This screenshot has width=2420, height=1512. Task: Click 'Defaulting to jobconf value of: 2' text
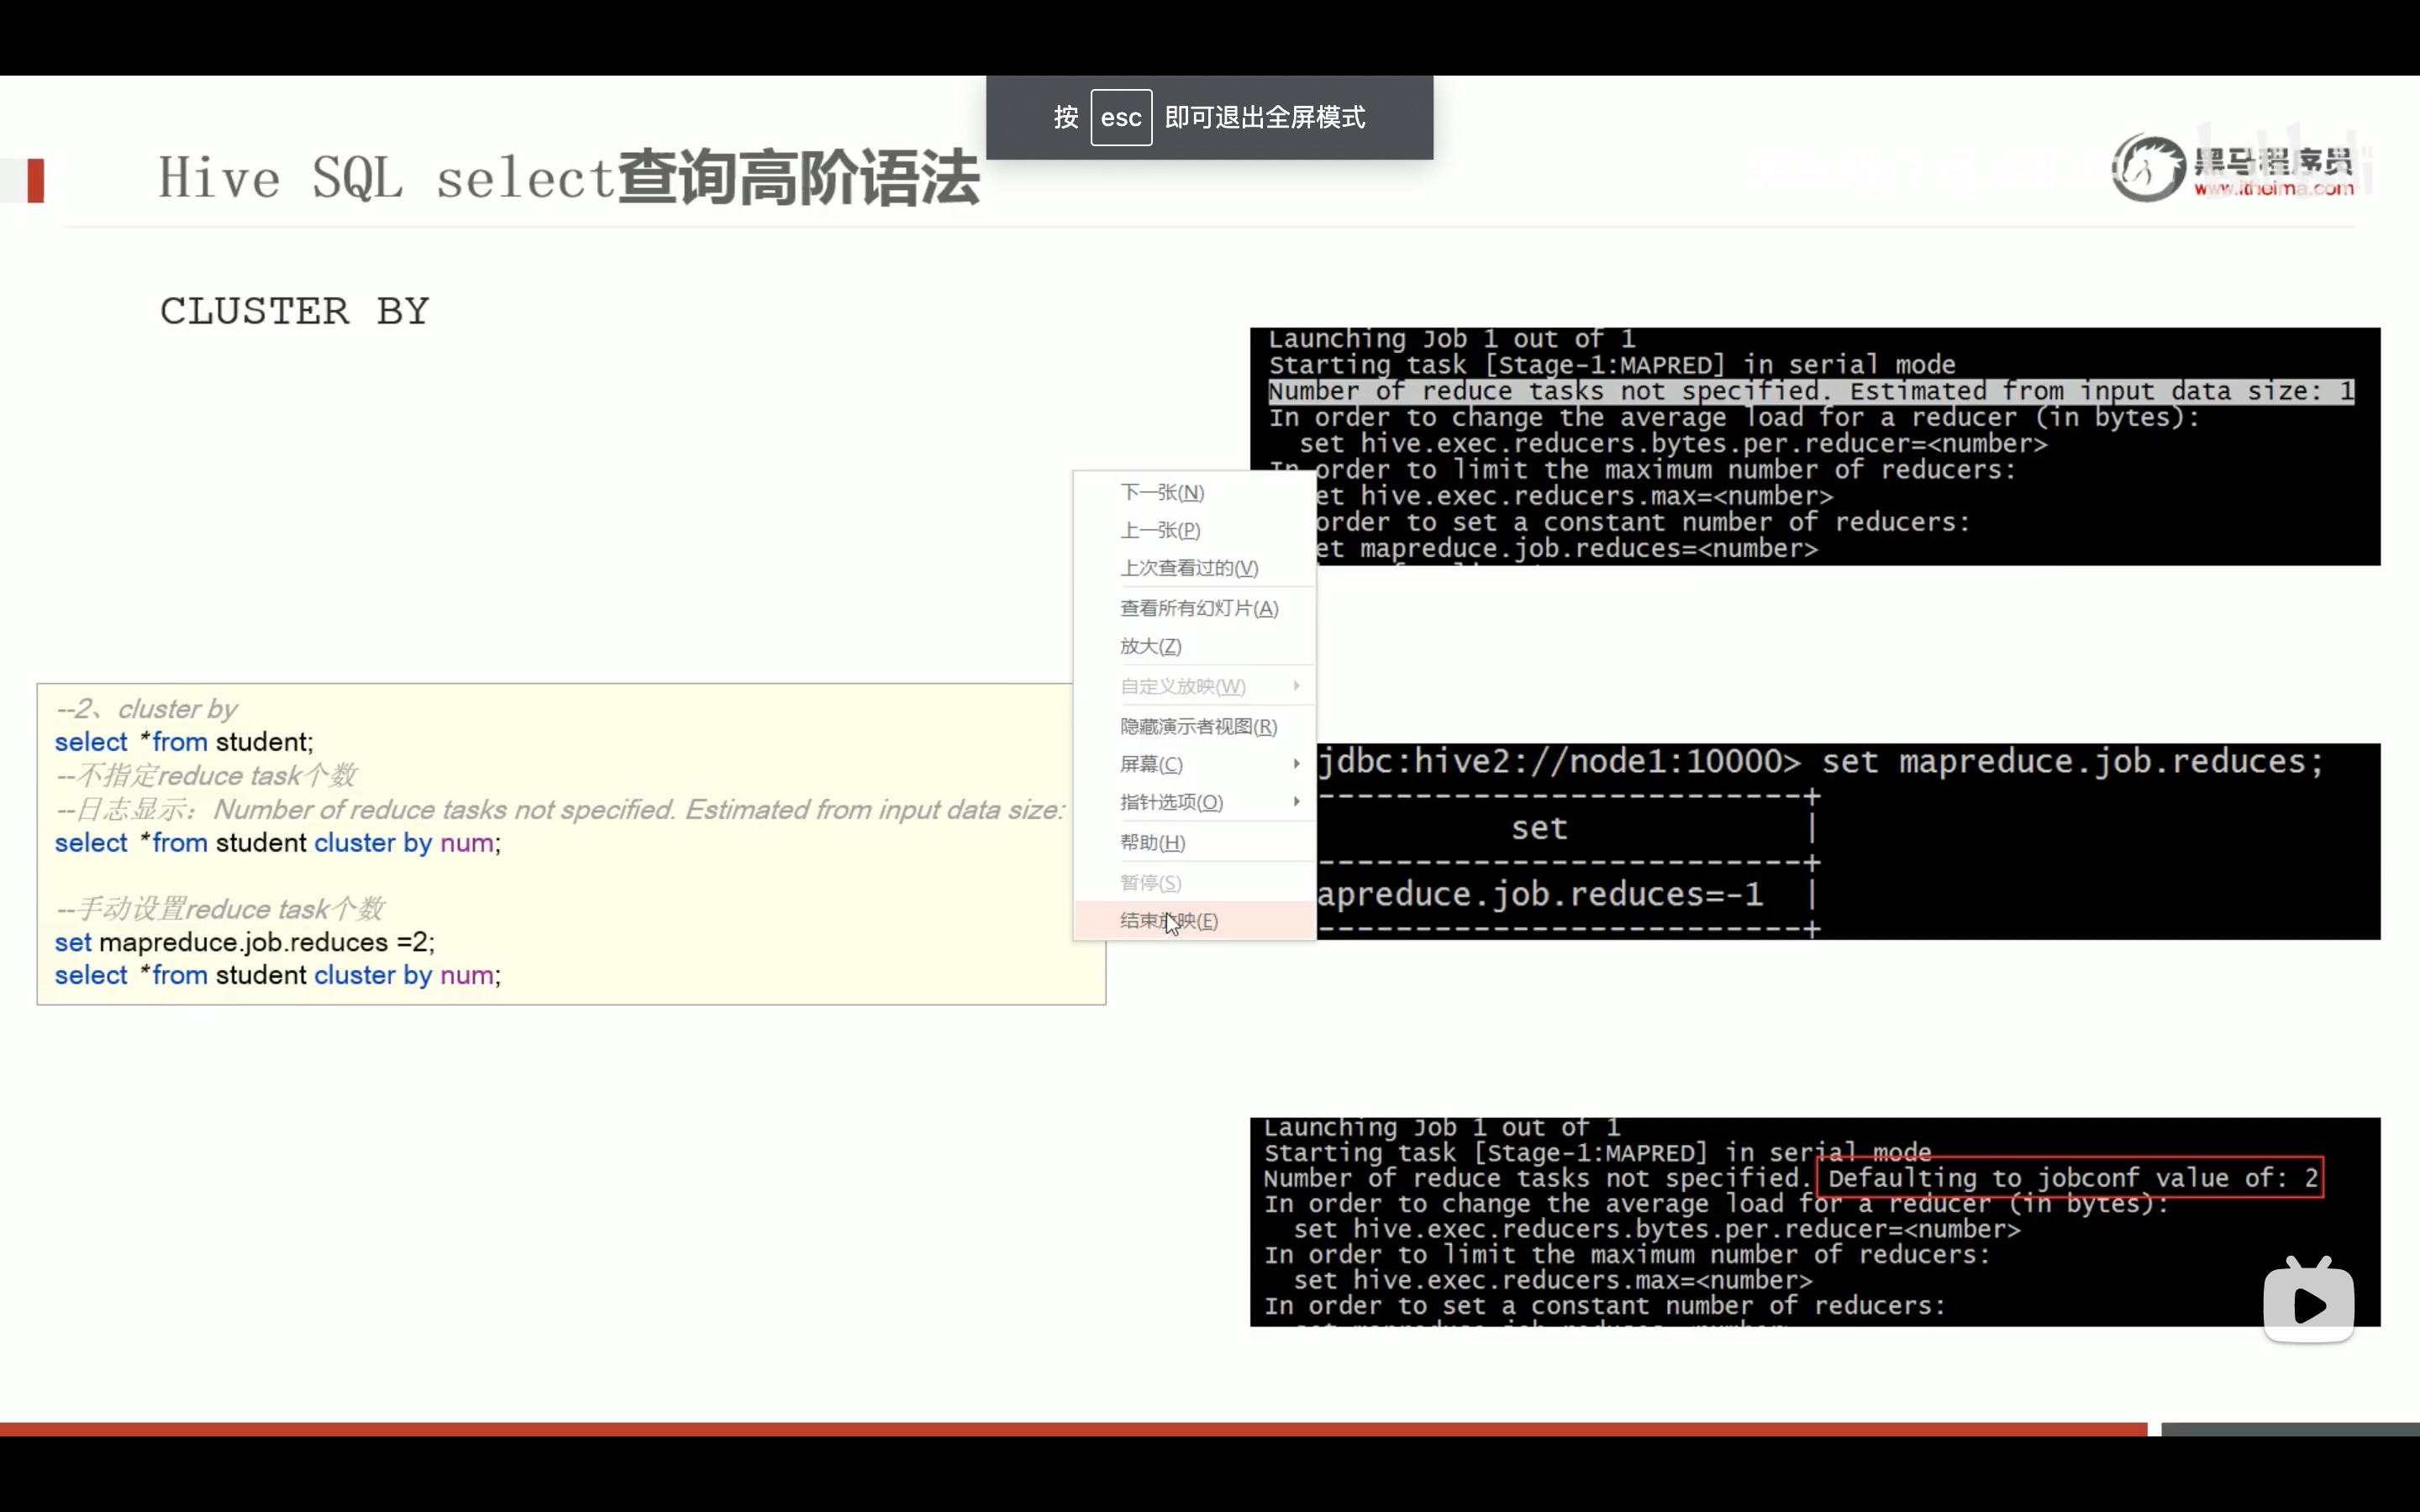click(2072, 1178)
